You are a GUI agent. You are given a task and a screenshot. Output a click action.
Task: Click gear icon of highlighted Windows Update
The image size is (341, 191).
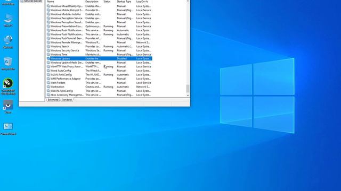pos(48,58)
